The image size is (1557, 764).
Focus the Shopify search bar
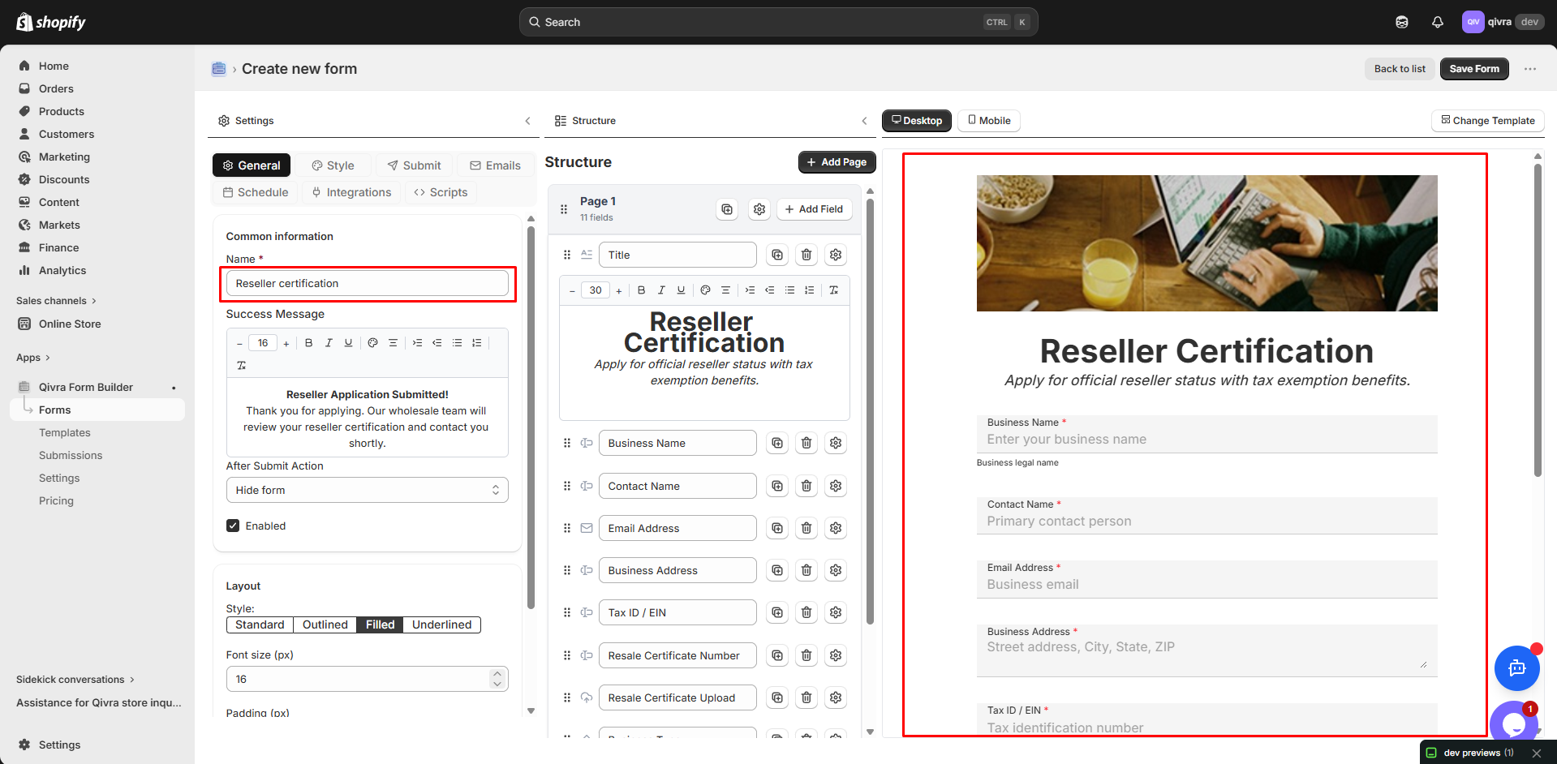(x=779, y=22)
